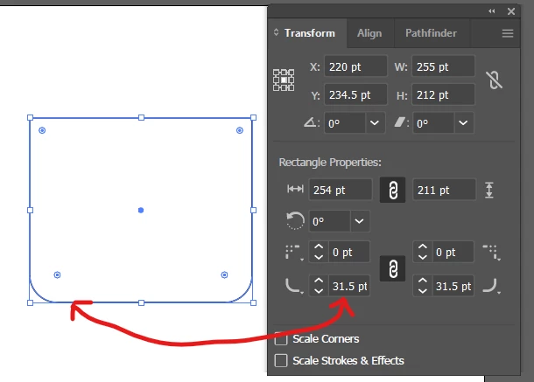Click the Y position field 234.5 pt
The height and width of the screenshot is (382, 534).
point(355,94)
